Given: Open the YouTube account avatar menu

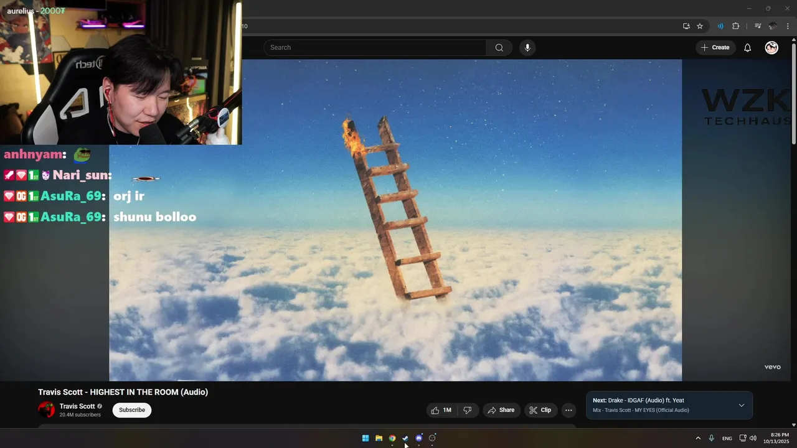Looking at the screenshot, I should [x=771, y=48].
